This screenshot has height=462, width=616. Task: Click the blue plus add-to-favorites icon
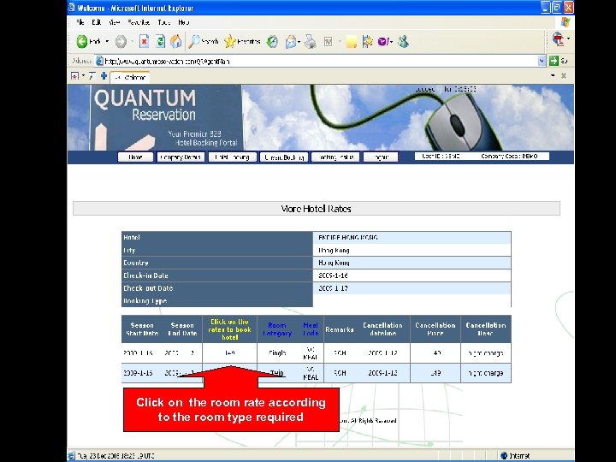104,76
